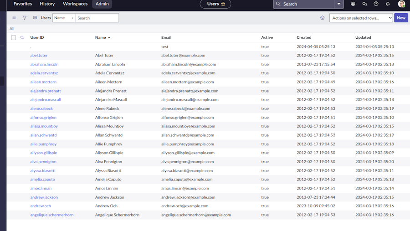Image resolution: width=410 pixels, height=231 pixels.
Task: Click created date 2013-07-23 17:15:54
Action: [x=316, y=64]
